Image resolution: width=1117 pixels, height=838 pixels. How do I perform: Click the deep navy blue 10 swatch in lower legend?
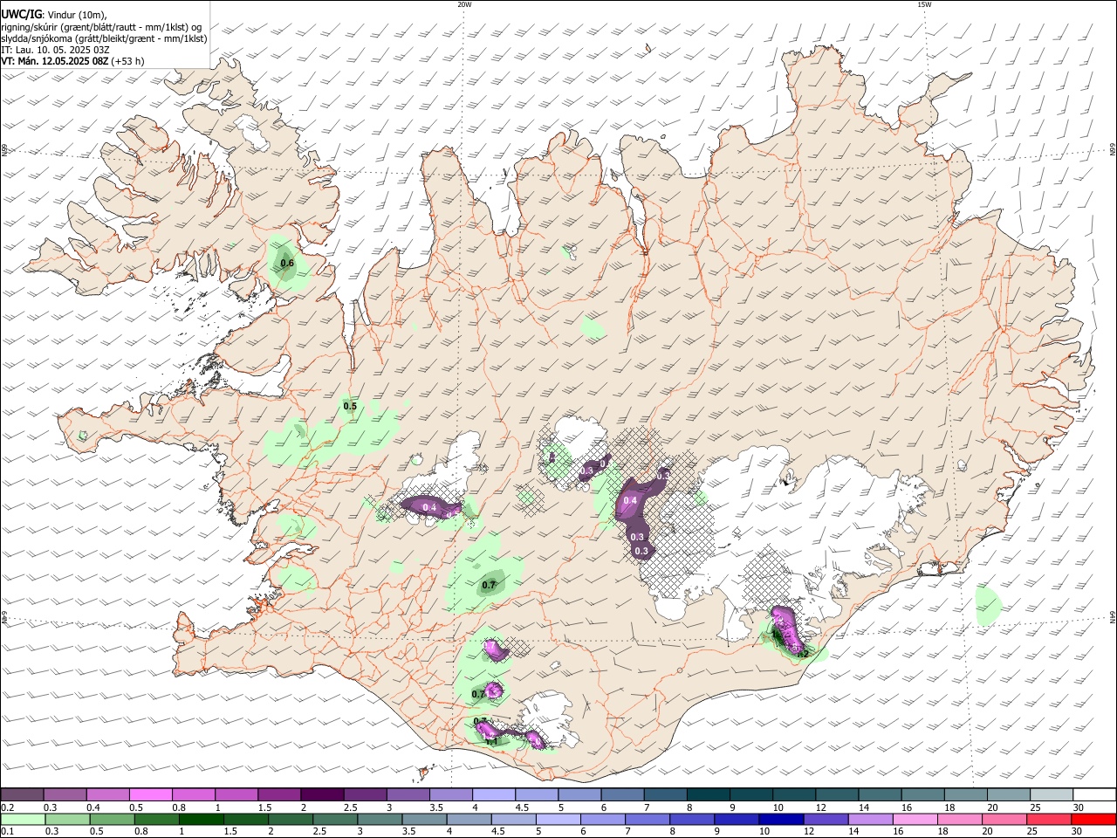[782, 819]
